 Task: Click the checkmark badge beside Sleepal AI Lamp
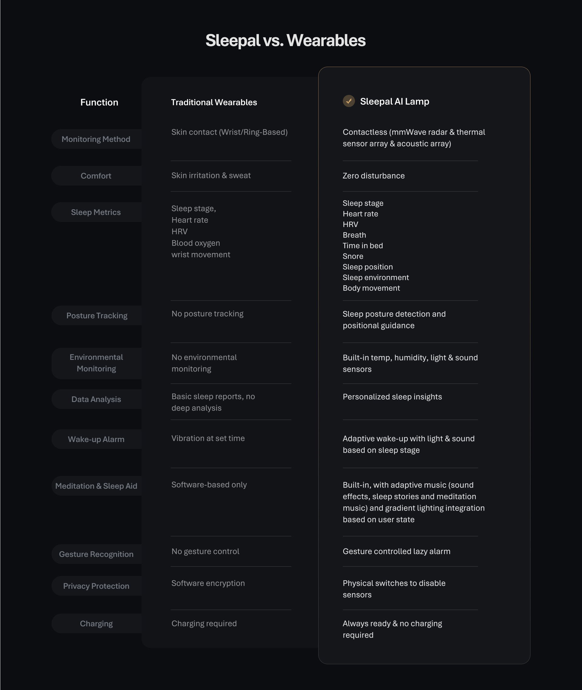349,101
